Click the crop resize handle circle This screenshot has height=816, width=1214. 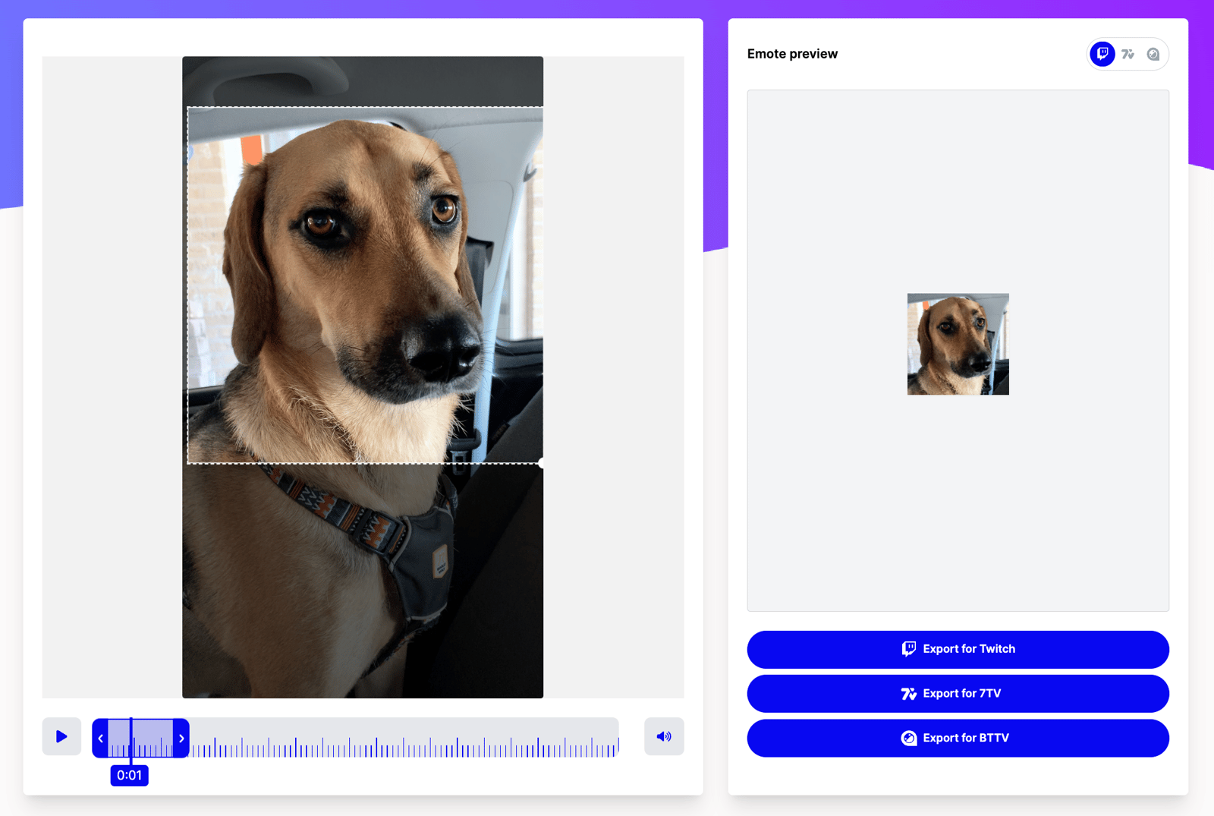[x=540, y=463]
